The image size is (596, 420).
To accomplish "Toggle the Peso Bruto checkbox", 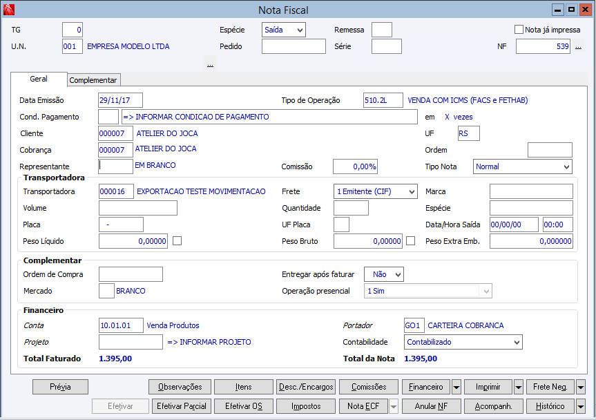I will click(x=411, y=241).
